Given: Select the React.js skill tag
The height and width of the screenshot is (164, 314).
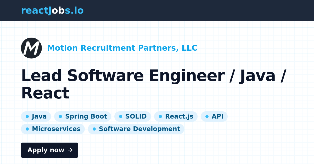Looking at the screenshot, I should click(176, 116).
